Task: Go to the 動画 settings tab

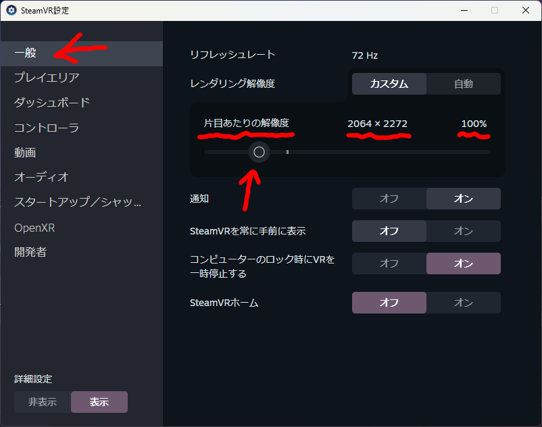Action: coord(82,152)
